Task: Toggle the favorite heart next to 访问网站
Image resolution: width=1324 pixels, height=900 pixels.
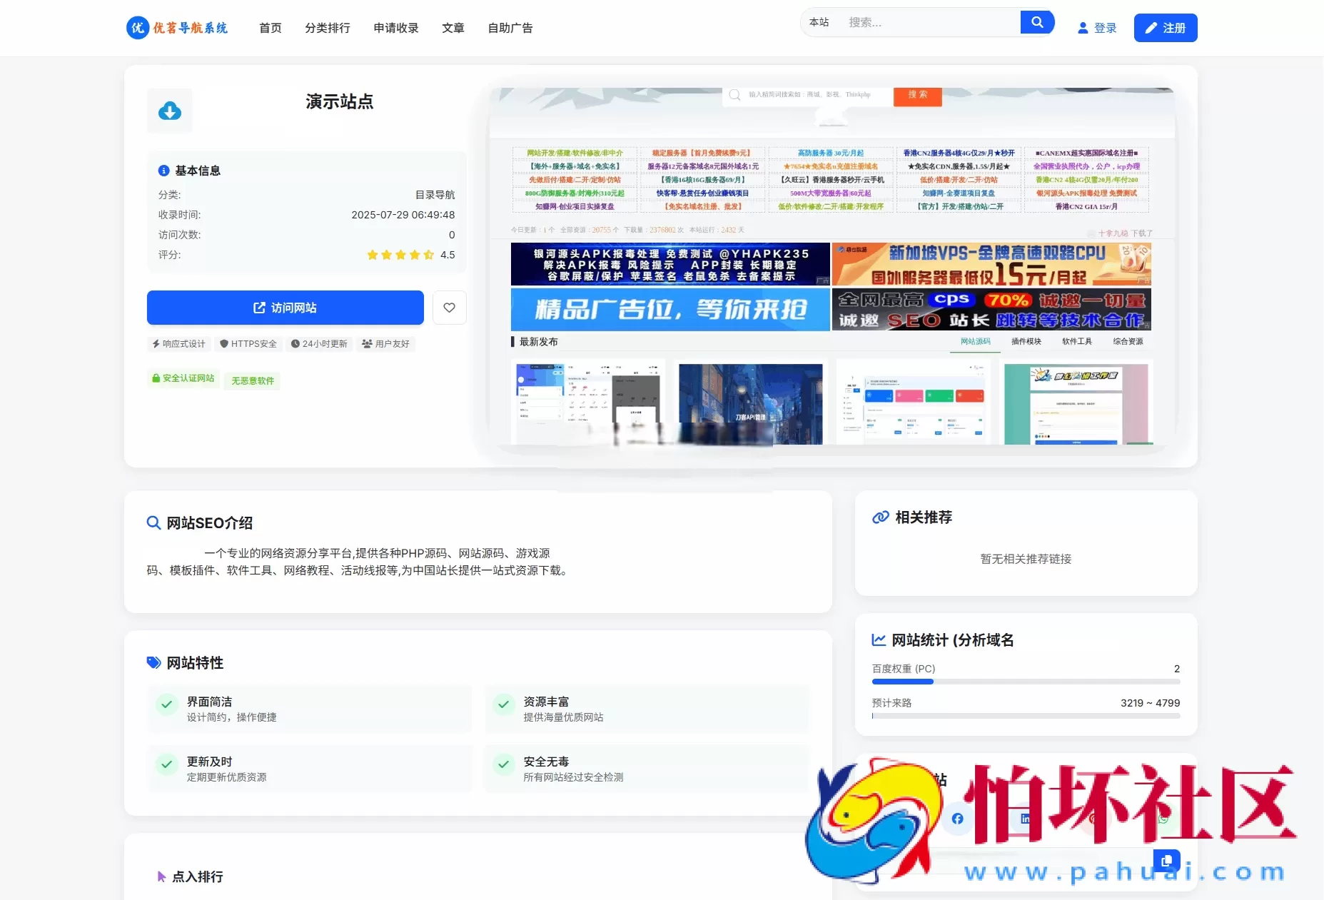Action: click(449, 308)
